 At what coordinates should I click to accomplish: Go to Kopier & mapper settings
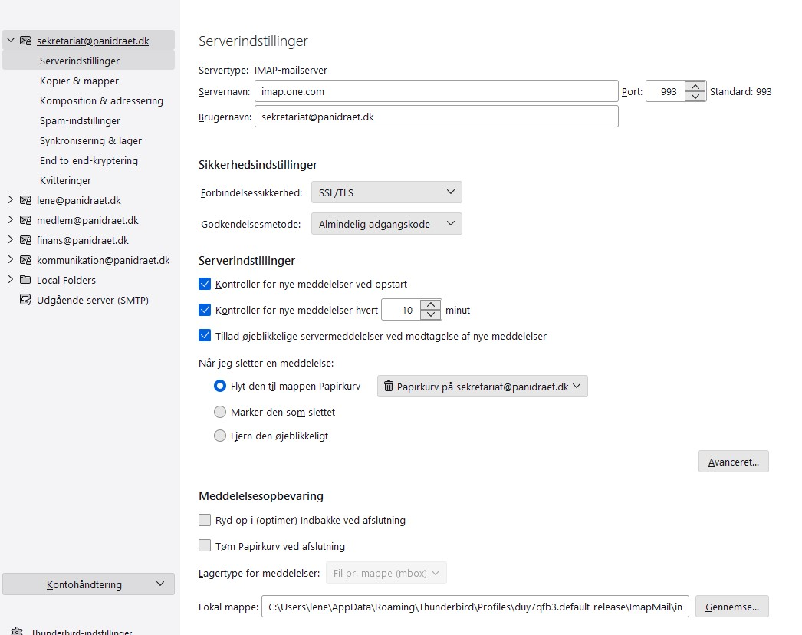point(79,81)
